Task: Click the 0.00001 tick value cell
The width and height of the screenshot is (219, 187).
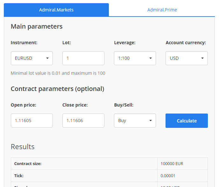Action: [x=168, y=176]
